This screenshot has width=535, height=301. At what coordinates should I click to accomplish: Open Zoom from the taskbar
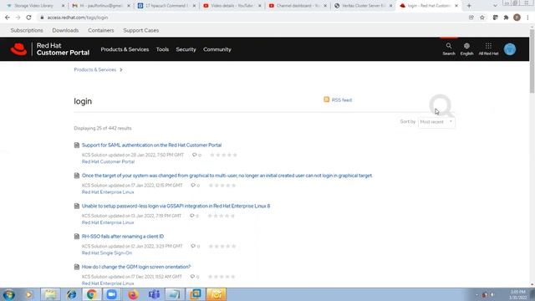pyautogui.click(x=111, y=294)
